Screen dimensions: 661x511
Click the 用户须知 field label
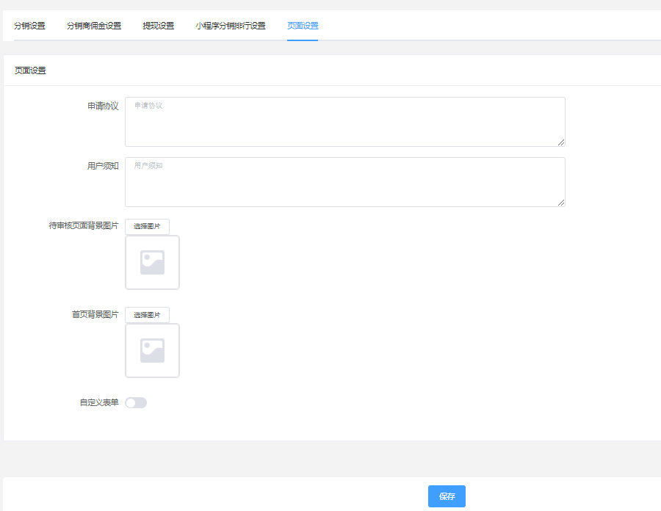coord(103,166)
